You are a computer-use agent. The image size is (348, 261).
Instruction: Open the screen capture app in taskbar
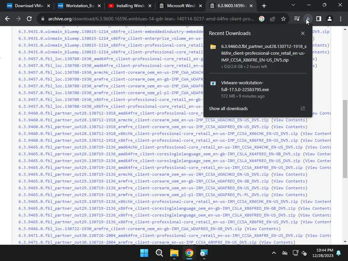[x=204, y=253]
